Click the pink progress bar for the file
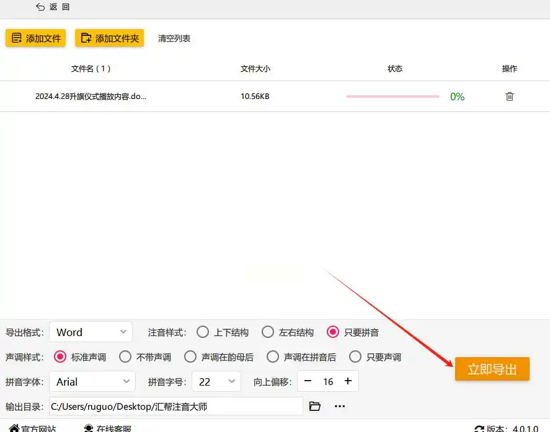 pos(393,97)
